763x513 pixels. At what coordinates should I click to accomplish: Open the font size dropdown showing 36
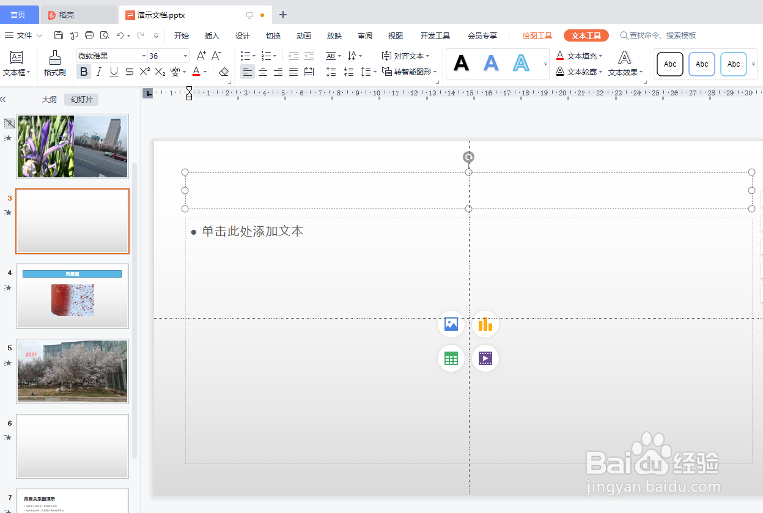click(185, 56)
